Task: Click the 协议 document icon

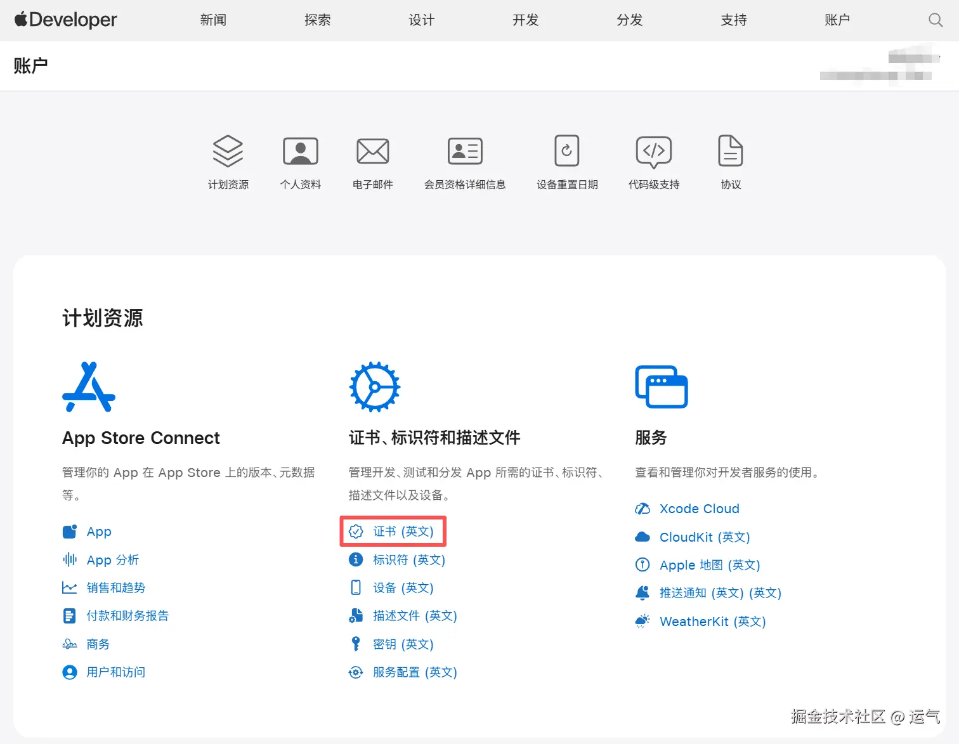Action: (x=731, y=151)
